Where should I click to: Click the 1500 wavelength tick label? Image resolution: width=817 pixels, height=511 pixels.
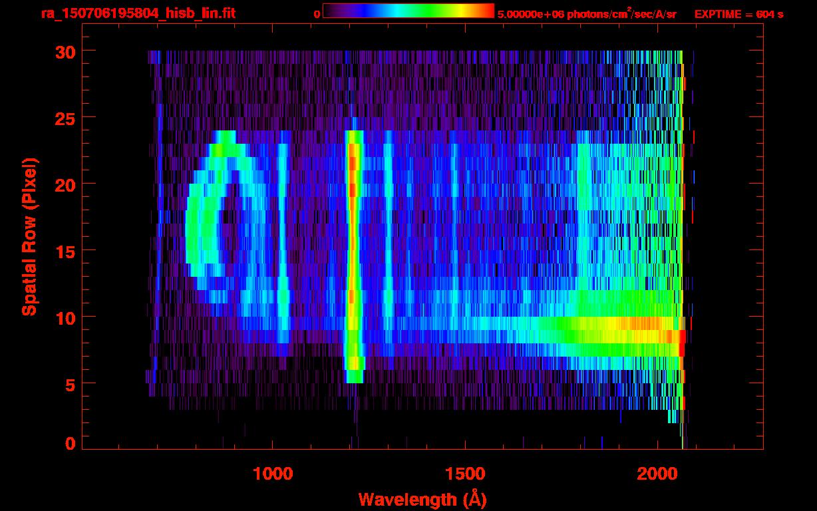[x=464, y=474]
